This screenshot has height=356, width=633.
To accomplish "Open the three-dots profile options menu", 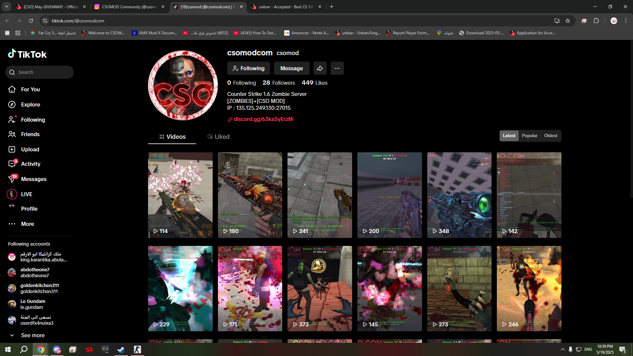I will tap(337, 68).
